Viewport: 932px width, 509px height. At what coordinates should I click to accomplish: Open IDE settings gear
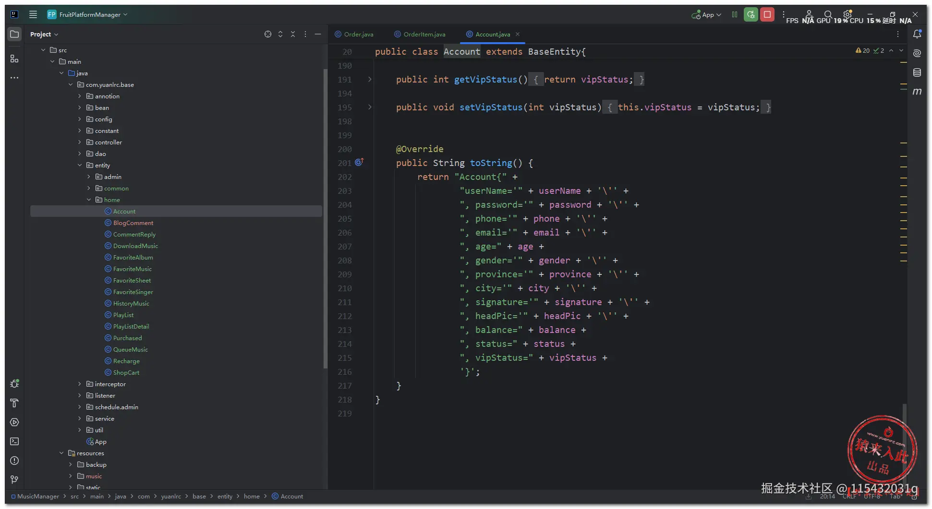[848, 14]
